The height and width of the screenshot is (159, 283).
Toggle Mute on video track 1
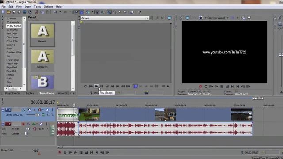point(47,110)
